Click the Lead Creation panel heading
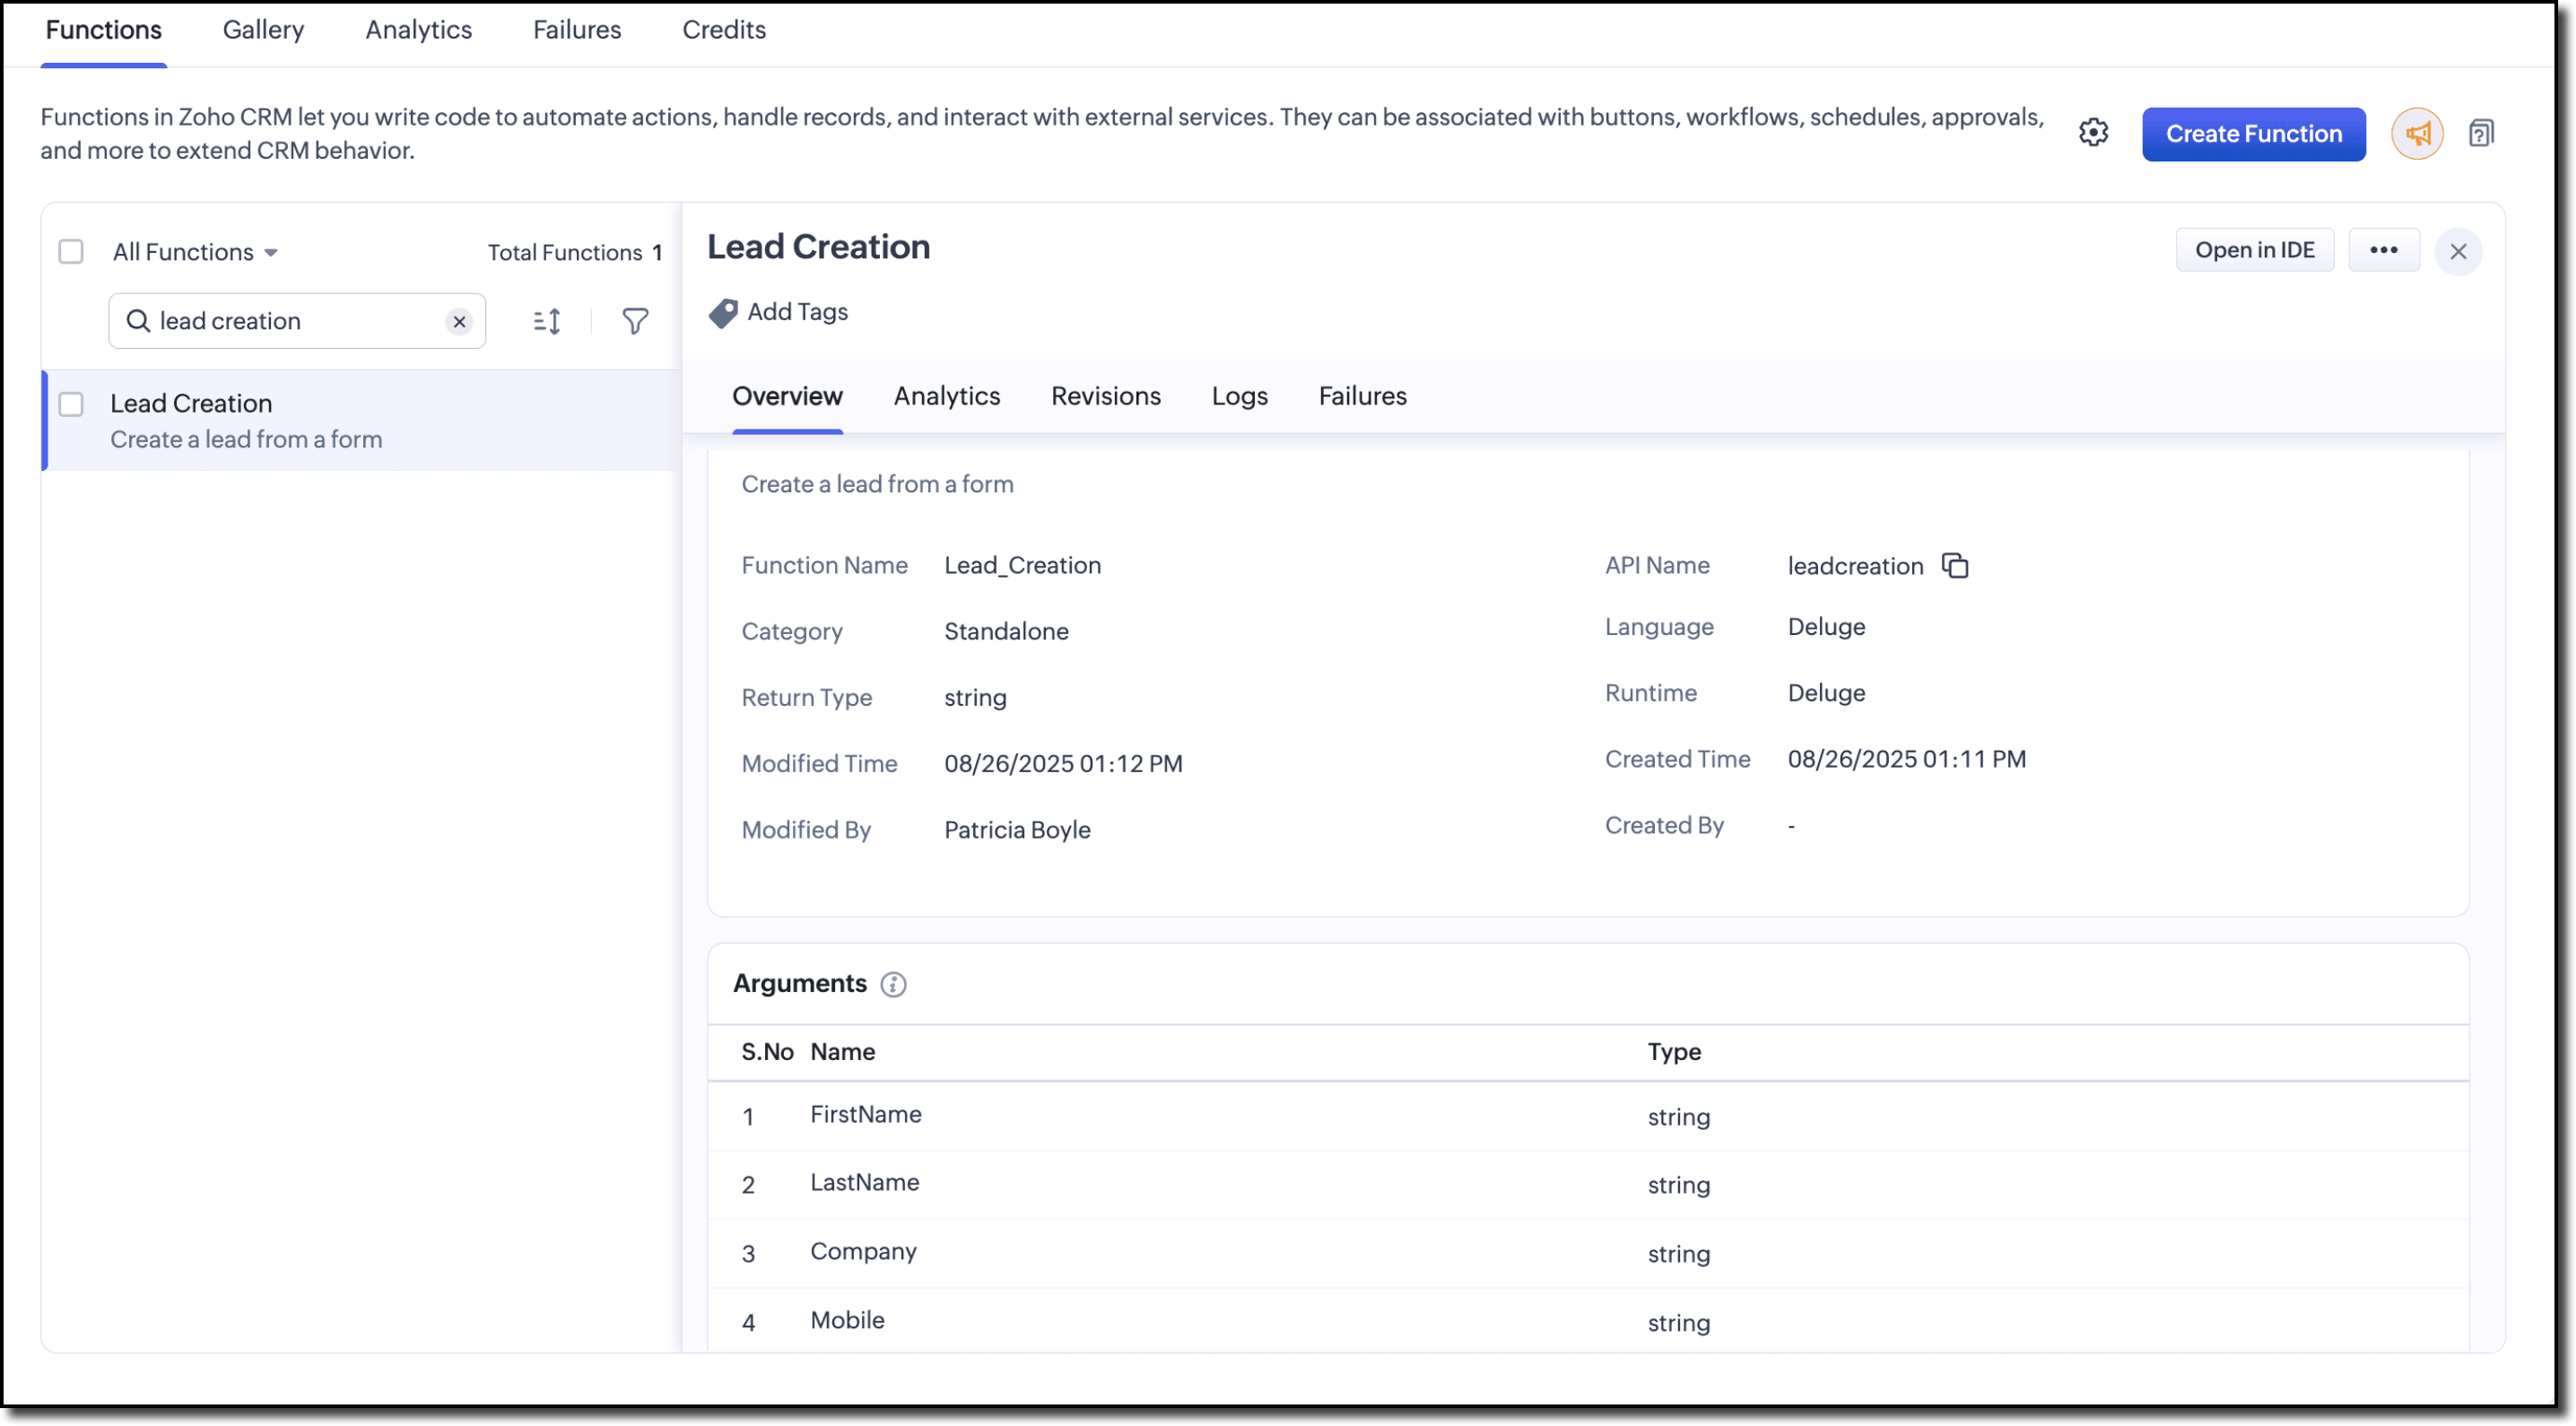This screenshot has width=2576, height=1426. 818,247
